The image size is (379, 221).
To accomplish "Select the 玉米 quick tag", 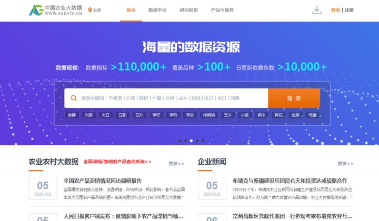I will tap(228, 115).
